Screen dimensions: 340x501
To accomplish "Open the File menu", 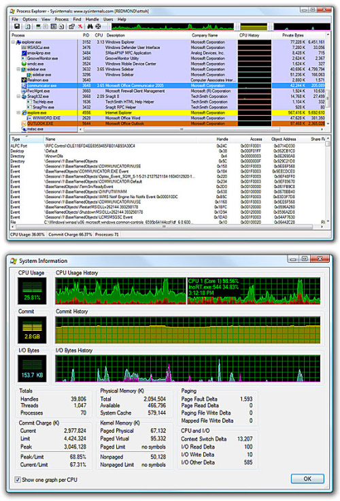I will click(15, 20).
